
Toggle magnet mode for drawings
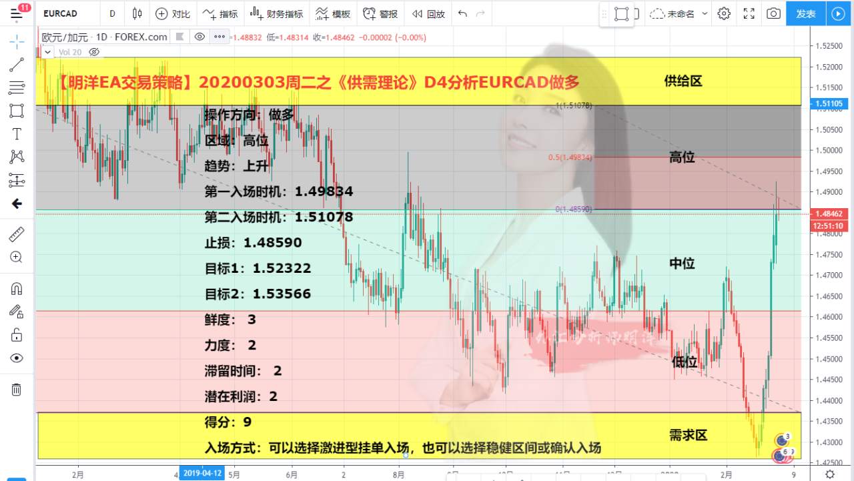coord(17,288)
